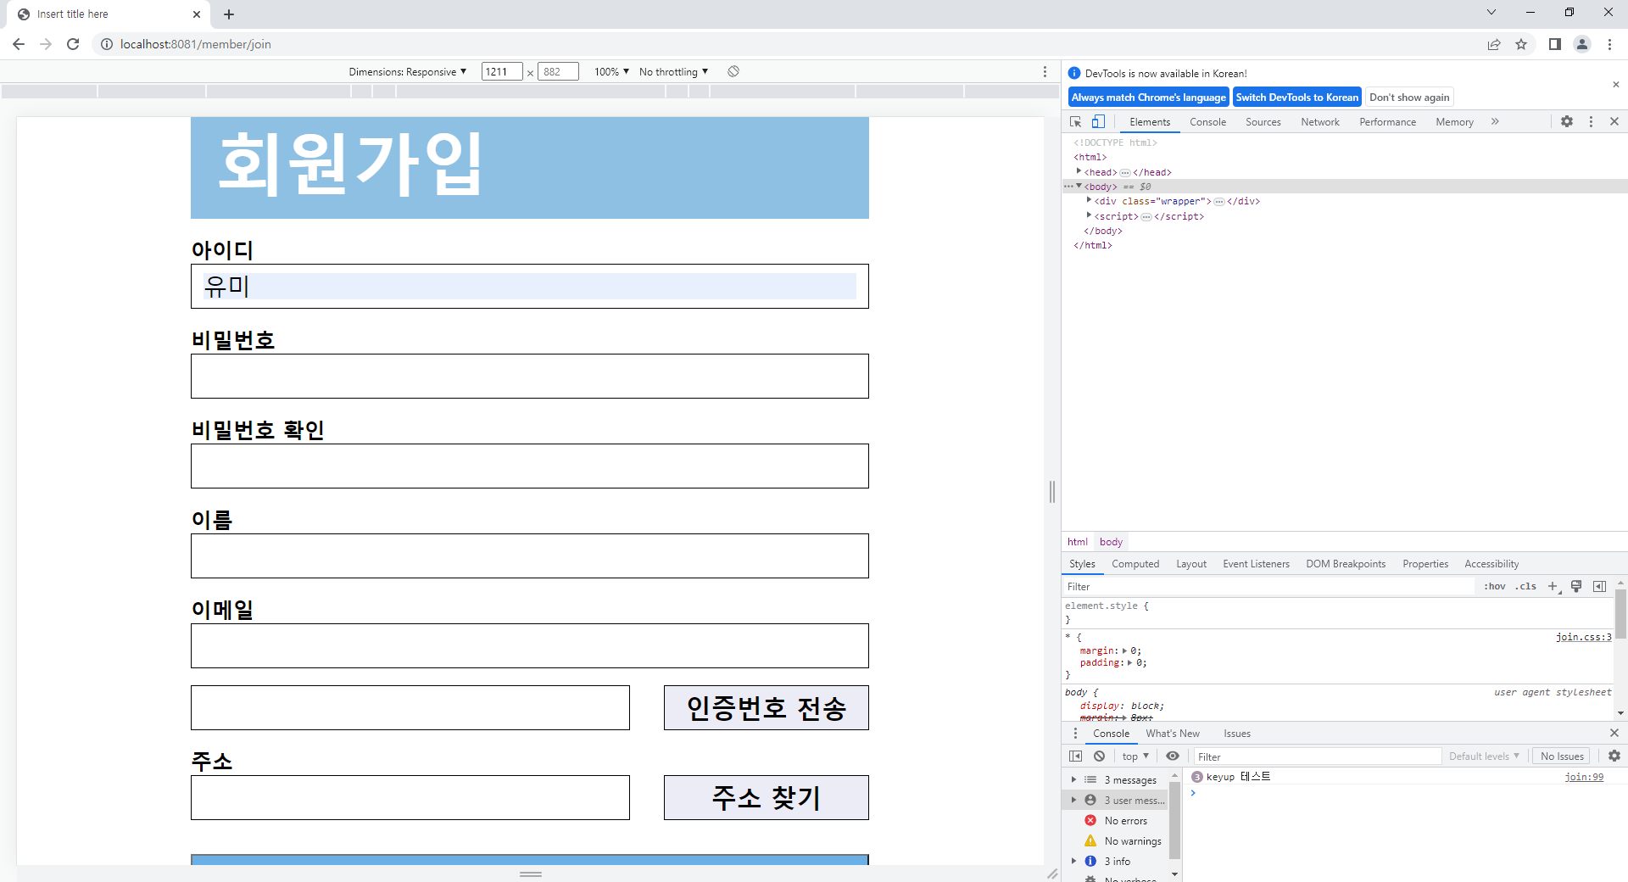Reload the page with the refresh icon

pyautogui.click(x=73, y=44)
